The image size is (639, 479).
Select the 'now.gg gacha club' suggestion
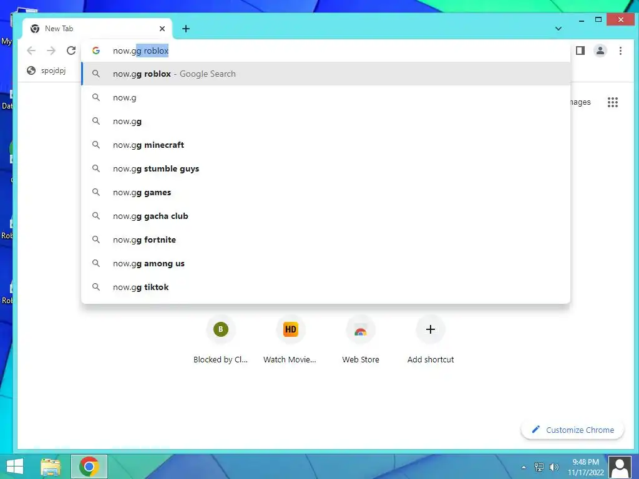(326, 216)
